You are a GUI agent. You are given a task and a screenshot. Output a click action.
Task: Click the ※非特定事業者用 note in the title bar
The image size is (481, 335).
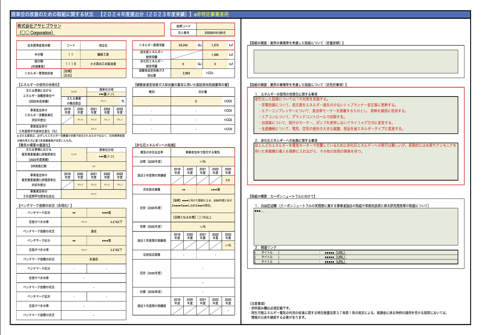point(211,14)
